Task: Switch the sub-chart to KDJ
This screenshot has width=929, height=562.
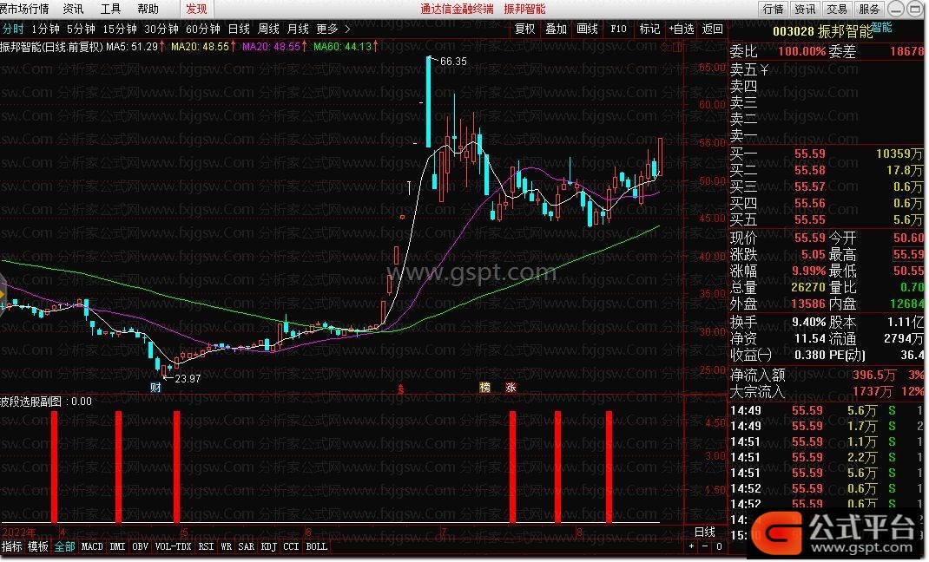Action: tap(268, 547)
